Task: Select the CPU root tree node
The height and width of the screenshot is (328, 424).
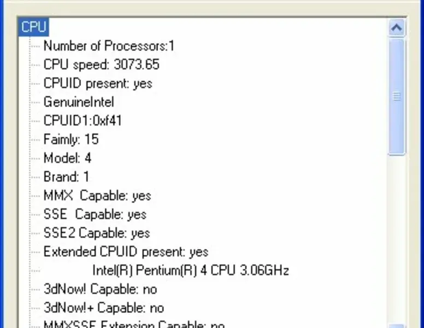Action: [x=33, y=27]
